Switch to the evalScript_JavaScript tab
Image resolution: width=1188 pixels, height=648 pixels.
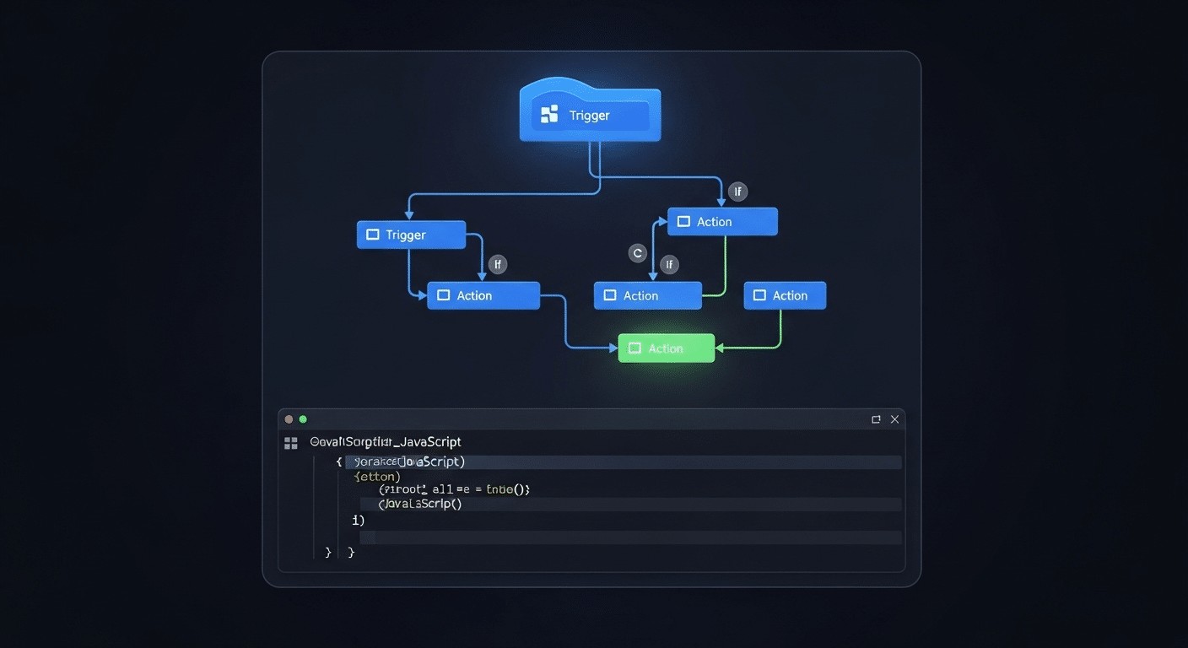(x=385, y=441)
